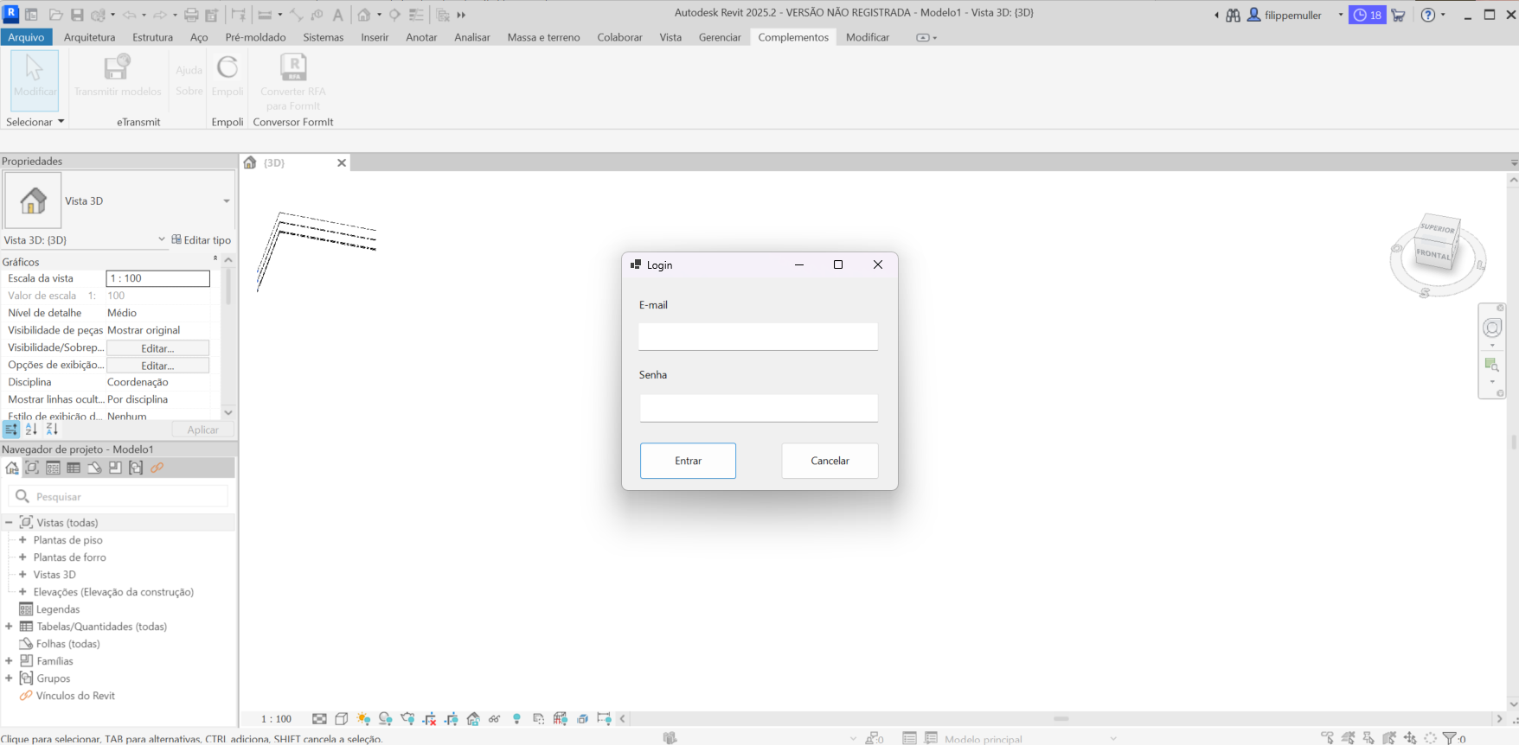1519x745 pixels.
Task: Click the temporary hide/isolate glasses icon
Action: (x=495, y=719)
